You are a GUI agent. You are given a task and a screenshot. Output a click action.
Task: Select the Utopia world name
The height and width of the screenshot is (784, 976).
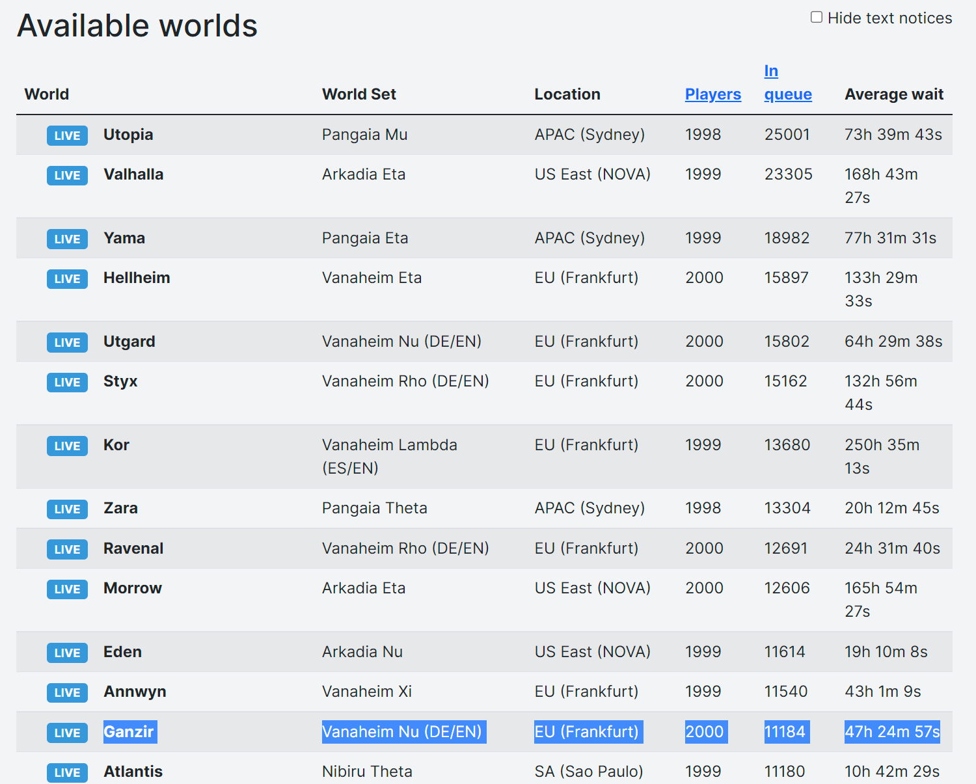(x=128, y=135)
